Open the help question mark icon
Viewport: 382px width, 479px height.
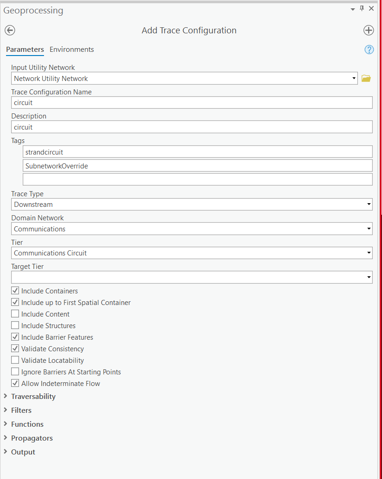click(369, 50)
